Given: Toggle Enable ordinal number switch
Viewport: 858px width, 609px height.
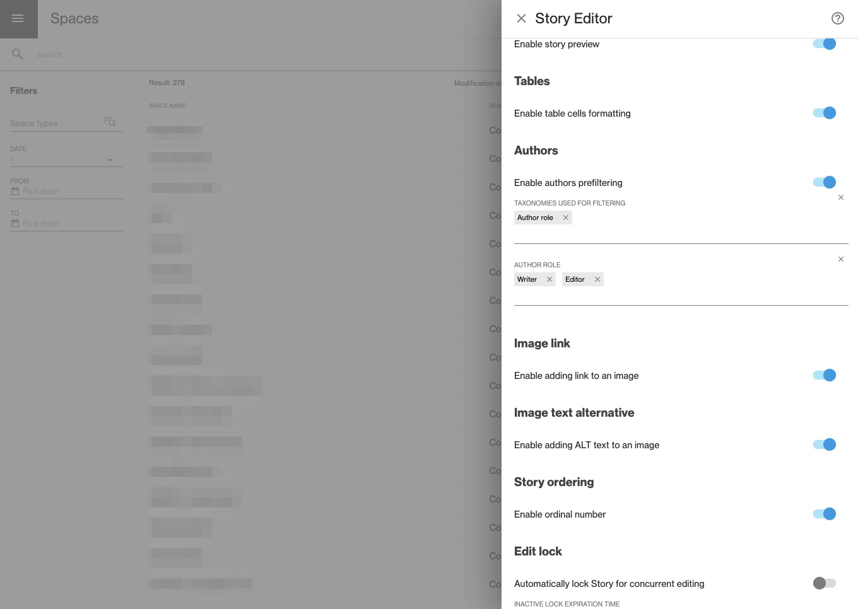Looking at the screenshot, I should [825, 514].
